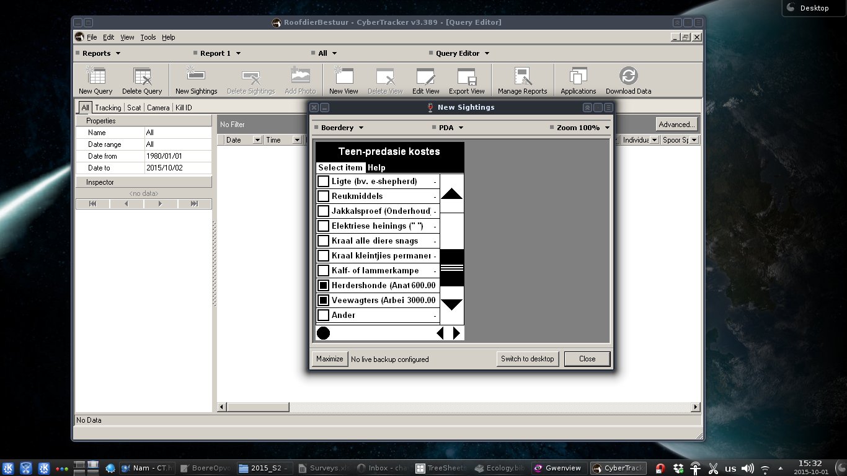Check the Reukmiddels checkbox

point(323,196)
